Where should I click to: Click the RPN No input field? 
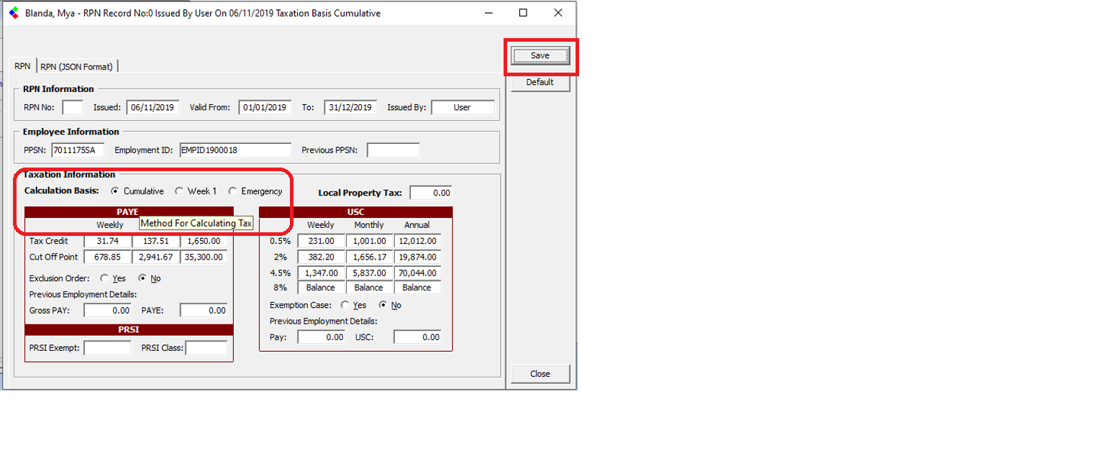[73, 108]
